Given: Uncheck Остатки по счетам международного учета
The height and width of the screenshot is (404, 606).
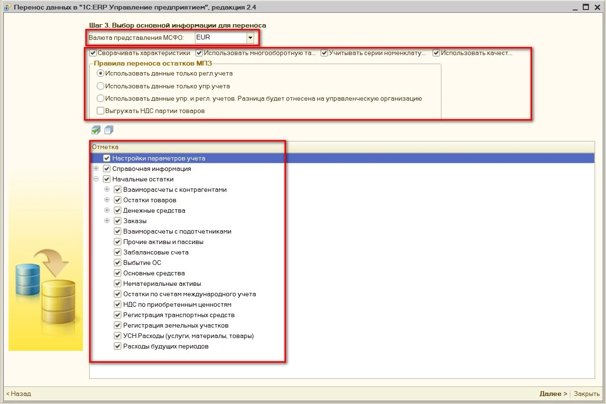Looking at the screenshot, I should 118,294.
